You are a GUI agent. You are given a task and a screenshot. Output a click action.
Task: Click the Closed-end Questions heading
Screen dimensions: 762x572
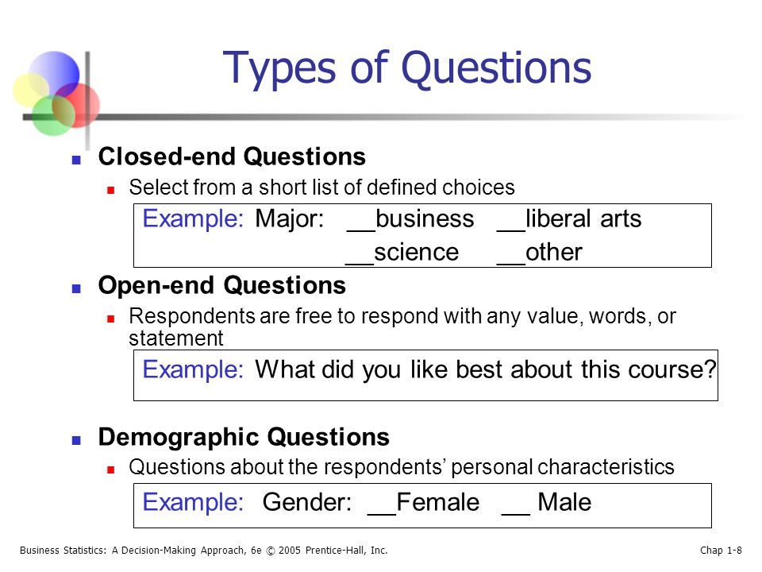[x=232, y=157]
